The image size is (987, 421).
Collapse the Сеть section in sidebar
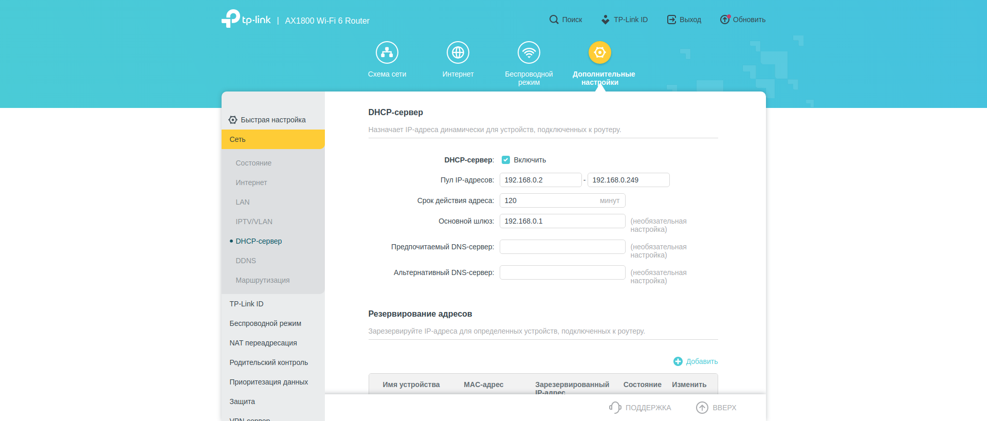point(272,139)
